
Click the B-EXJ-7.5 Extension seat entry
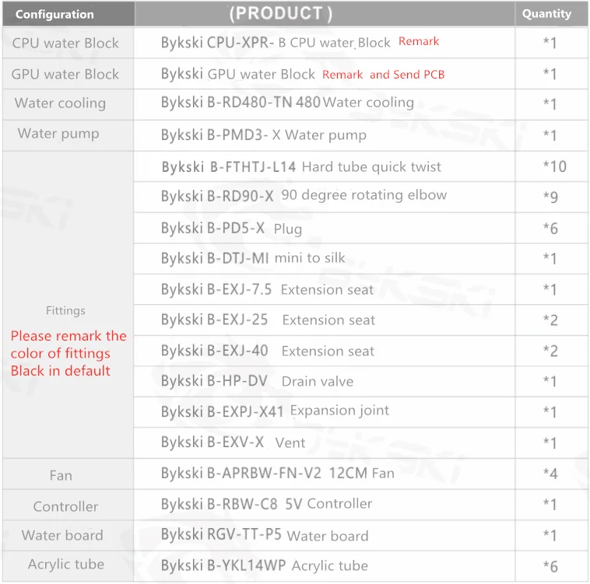pos(268,289)
